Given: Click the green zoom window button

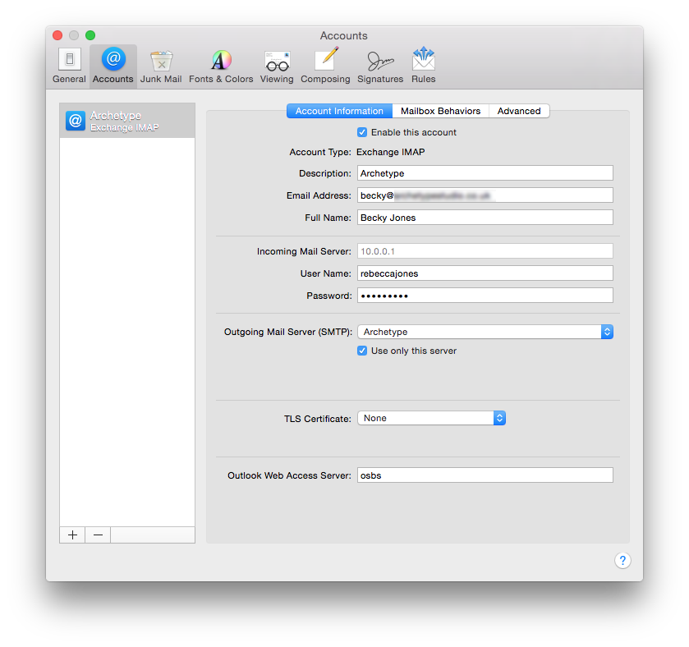Looking at the screenshot, I should (x=90, y=35).
